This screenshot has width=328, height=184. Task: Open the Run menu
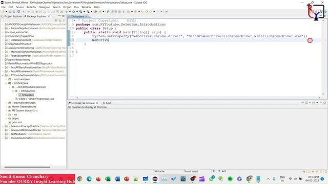pyautogui.click(x=76, y=7)
